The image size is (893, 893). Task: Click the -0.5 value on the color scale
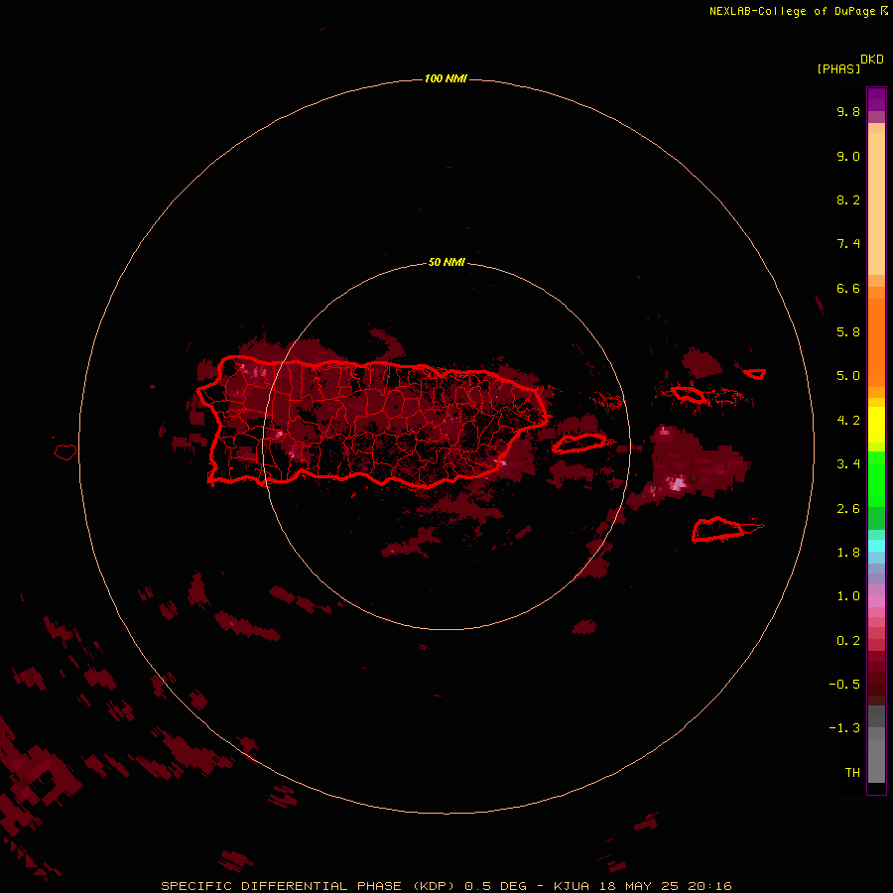[844, 685]
